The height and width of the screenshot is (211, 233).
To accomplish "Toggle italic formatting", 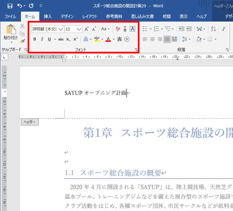I will point(42,39).
